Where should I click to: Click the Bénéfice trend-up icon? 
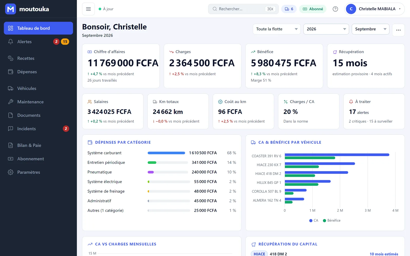(253, 52)
